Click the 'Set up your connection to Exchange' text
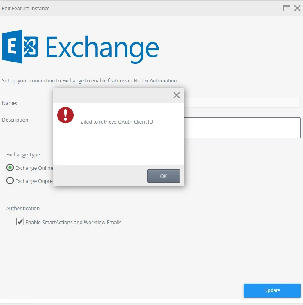303x305 pixels. pos(90,81)
